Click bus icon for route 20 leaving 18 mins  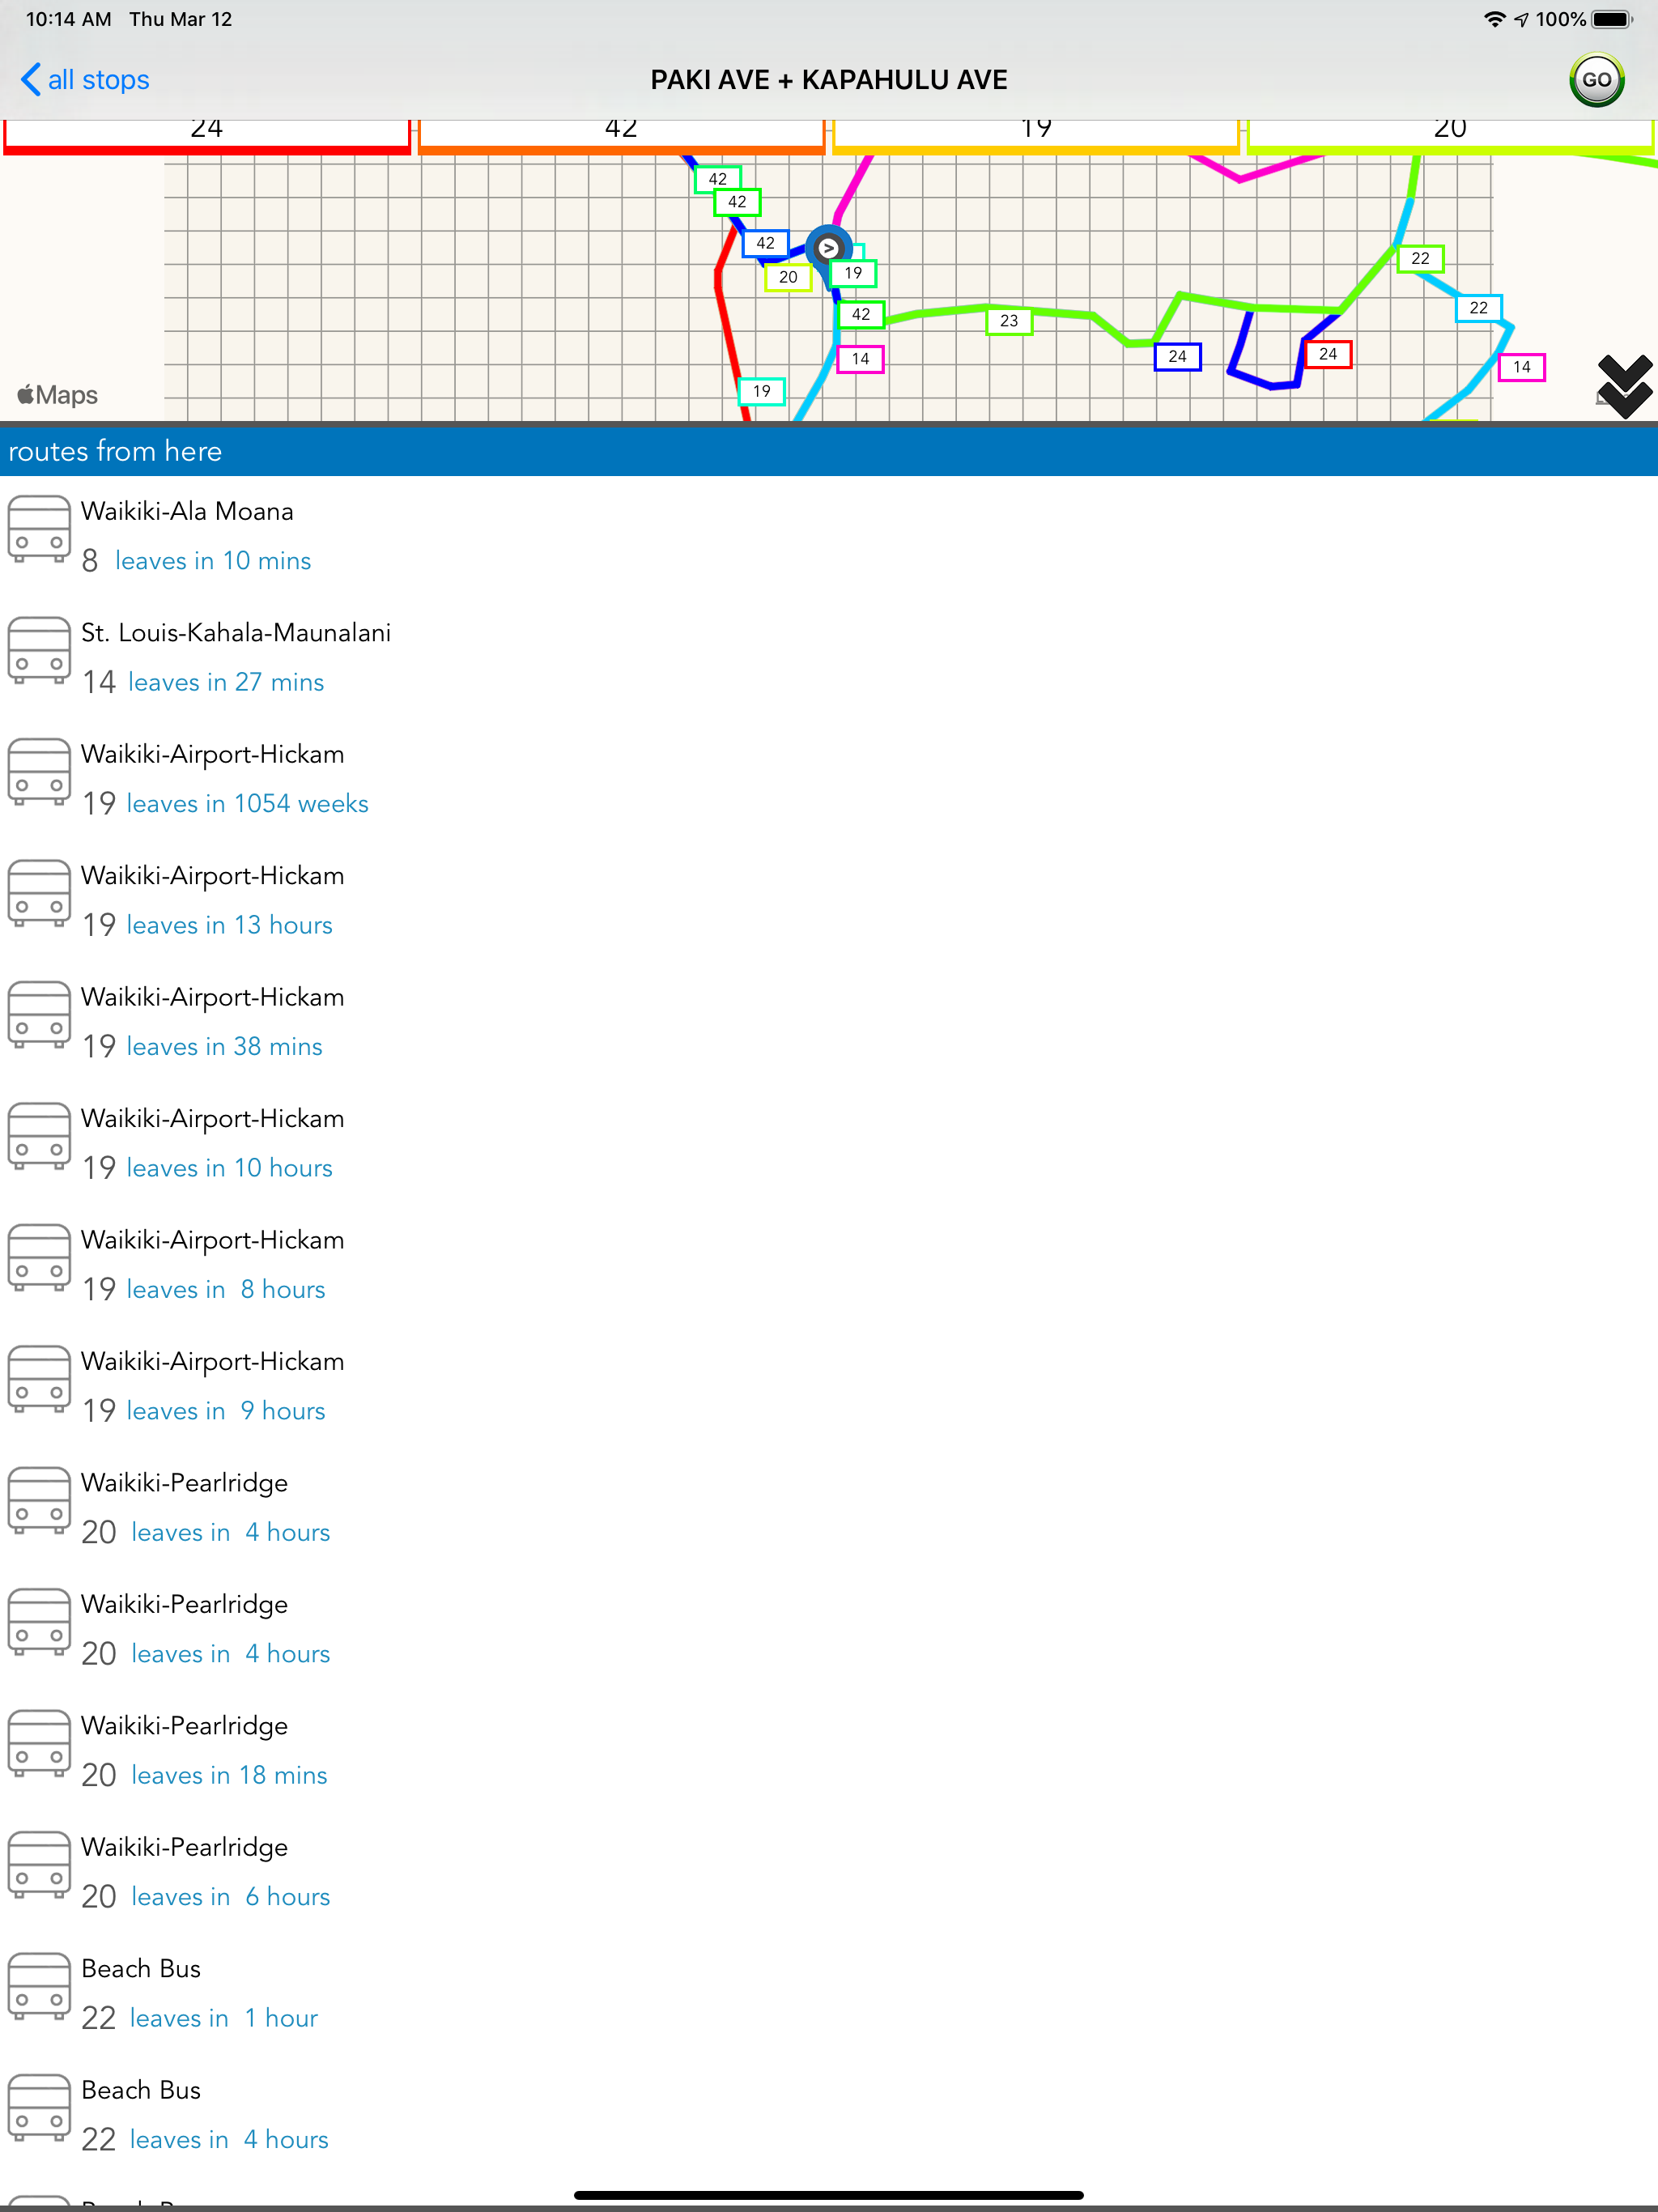click(39, 1744)
